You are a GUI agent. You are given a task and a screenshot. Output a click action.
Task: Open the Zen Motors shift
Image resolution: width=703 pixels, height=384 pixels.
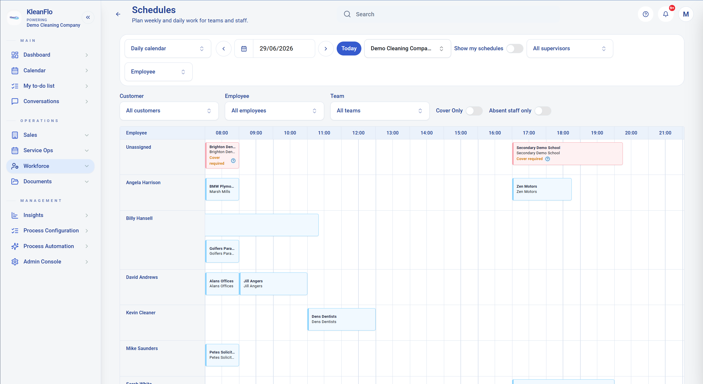pyautogui.click(x=542, y=189)
